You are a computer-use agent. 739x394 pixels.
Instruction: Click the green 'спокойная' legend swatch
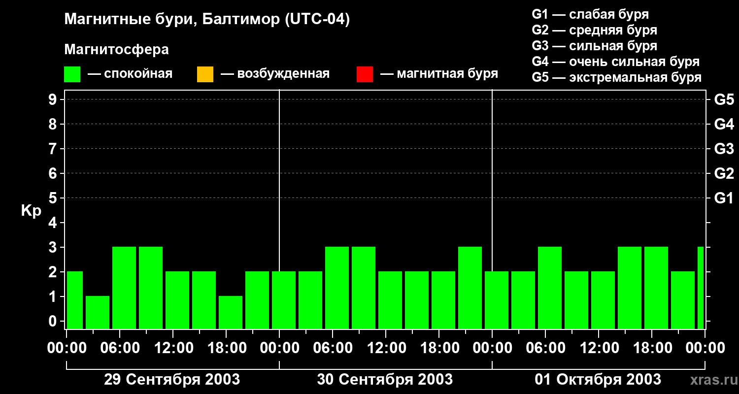72,74
